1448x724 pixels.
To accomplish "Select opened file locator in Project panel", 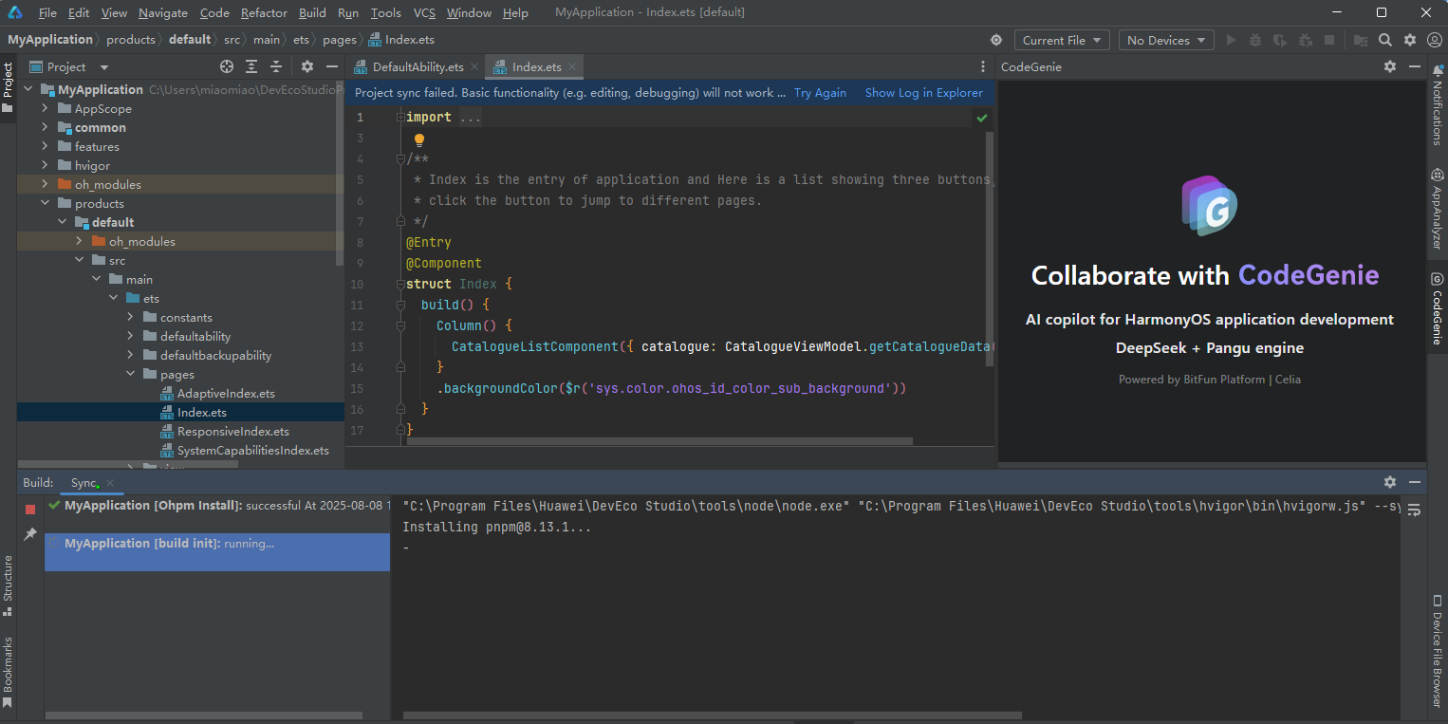I will point(227,66).
